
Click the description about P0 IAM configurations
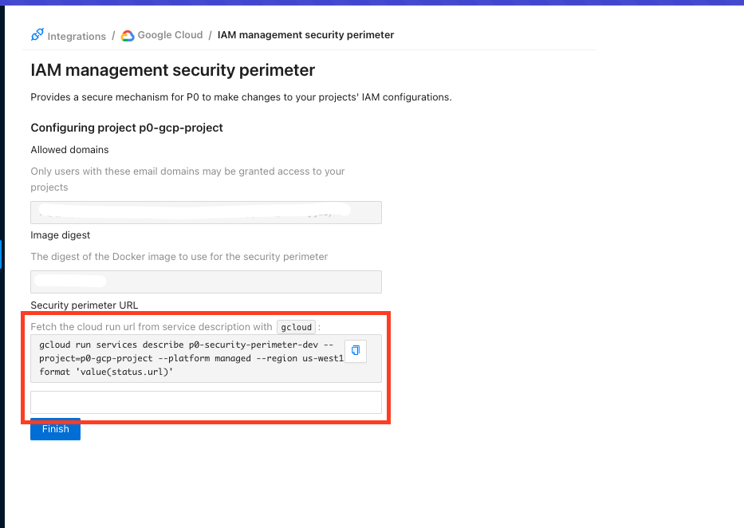(x=241, y=97)
